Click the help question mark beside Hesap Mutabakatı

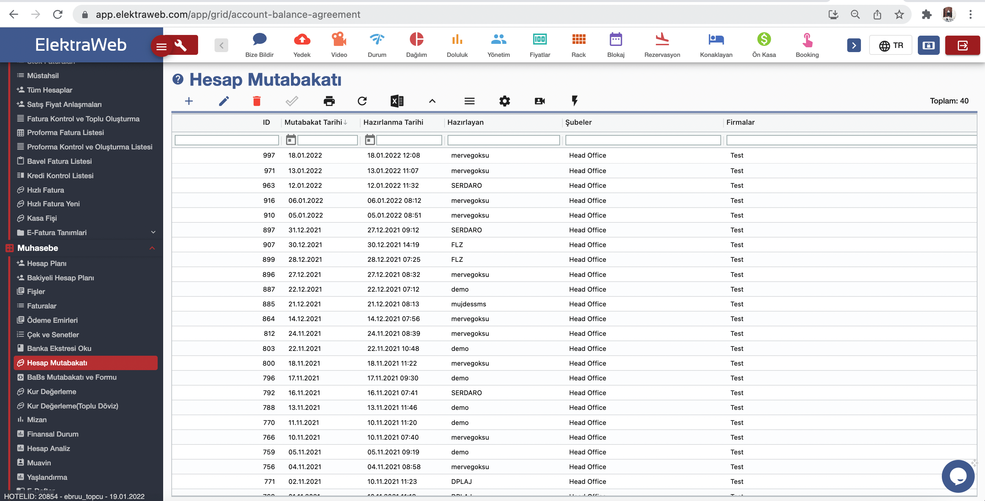point(178,79)
